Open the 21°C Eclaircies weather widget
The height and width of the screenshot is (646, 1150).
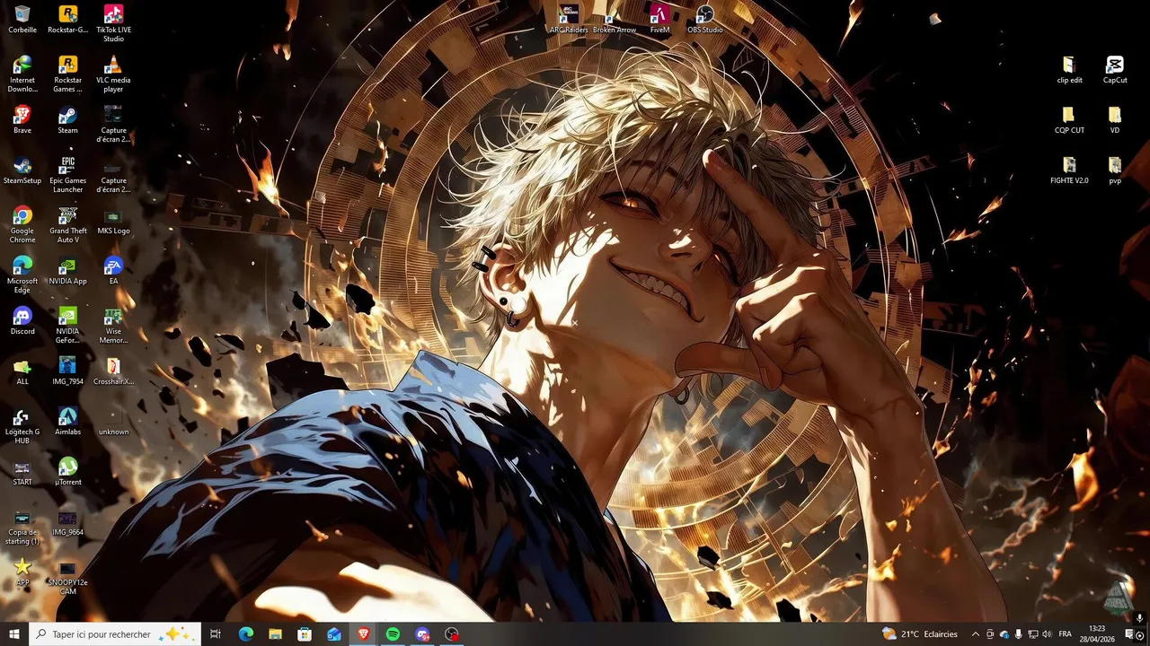click(919, 634)
